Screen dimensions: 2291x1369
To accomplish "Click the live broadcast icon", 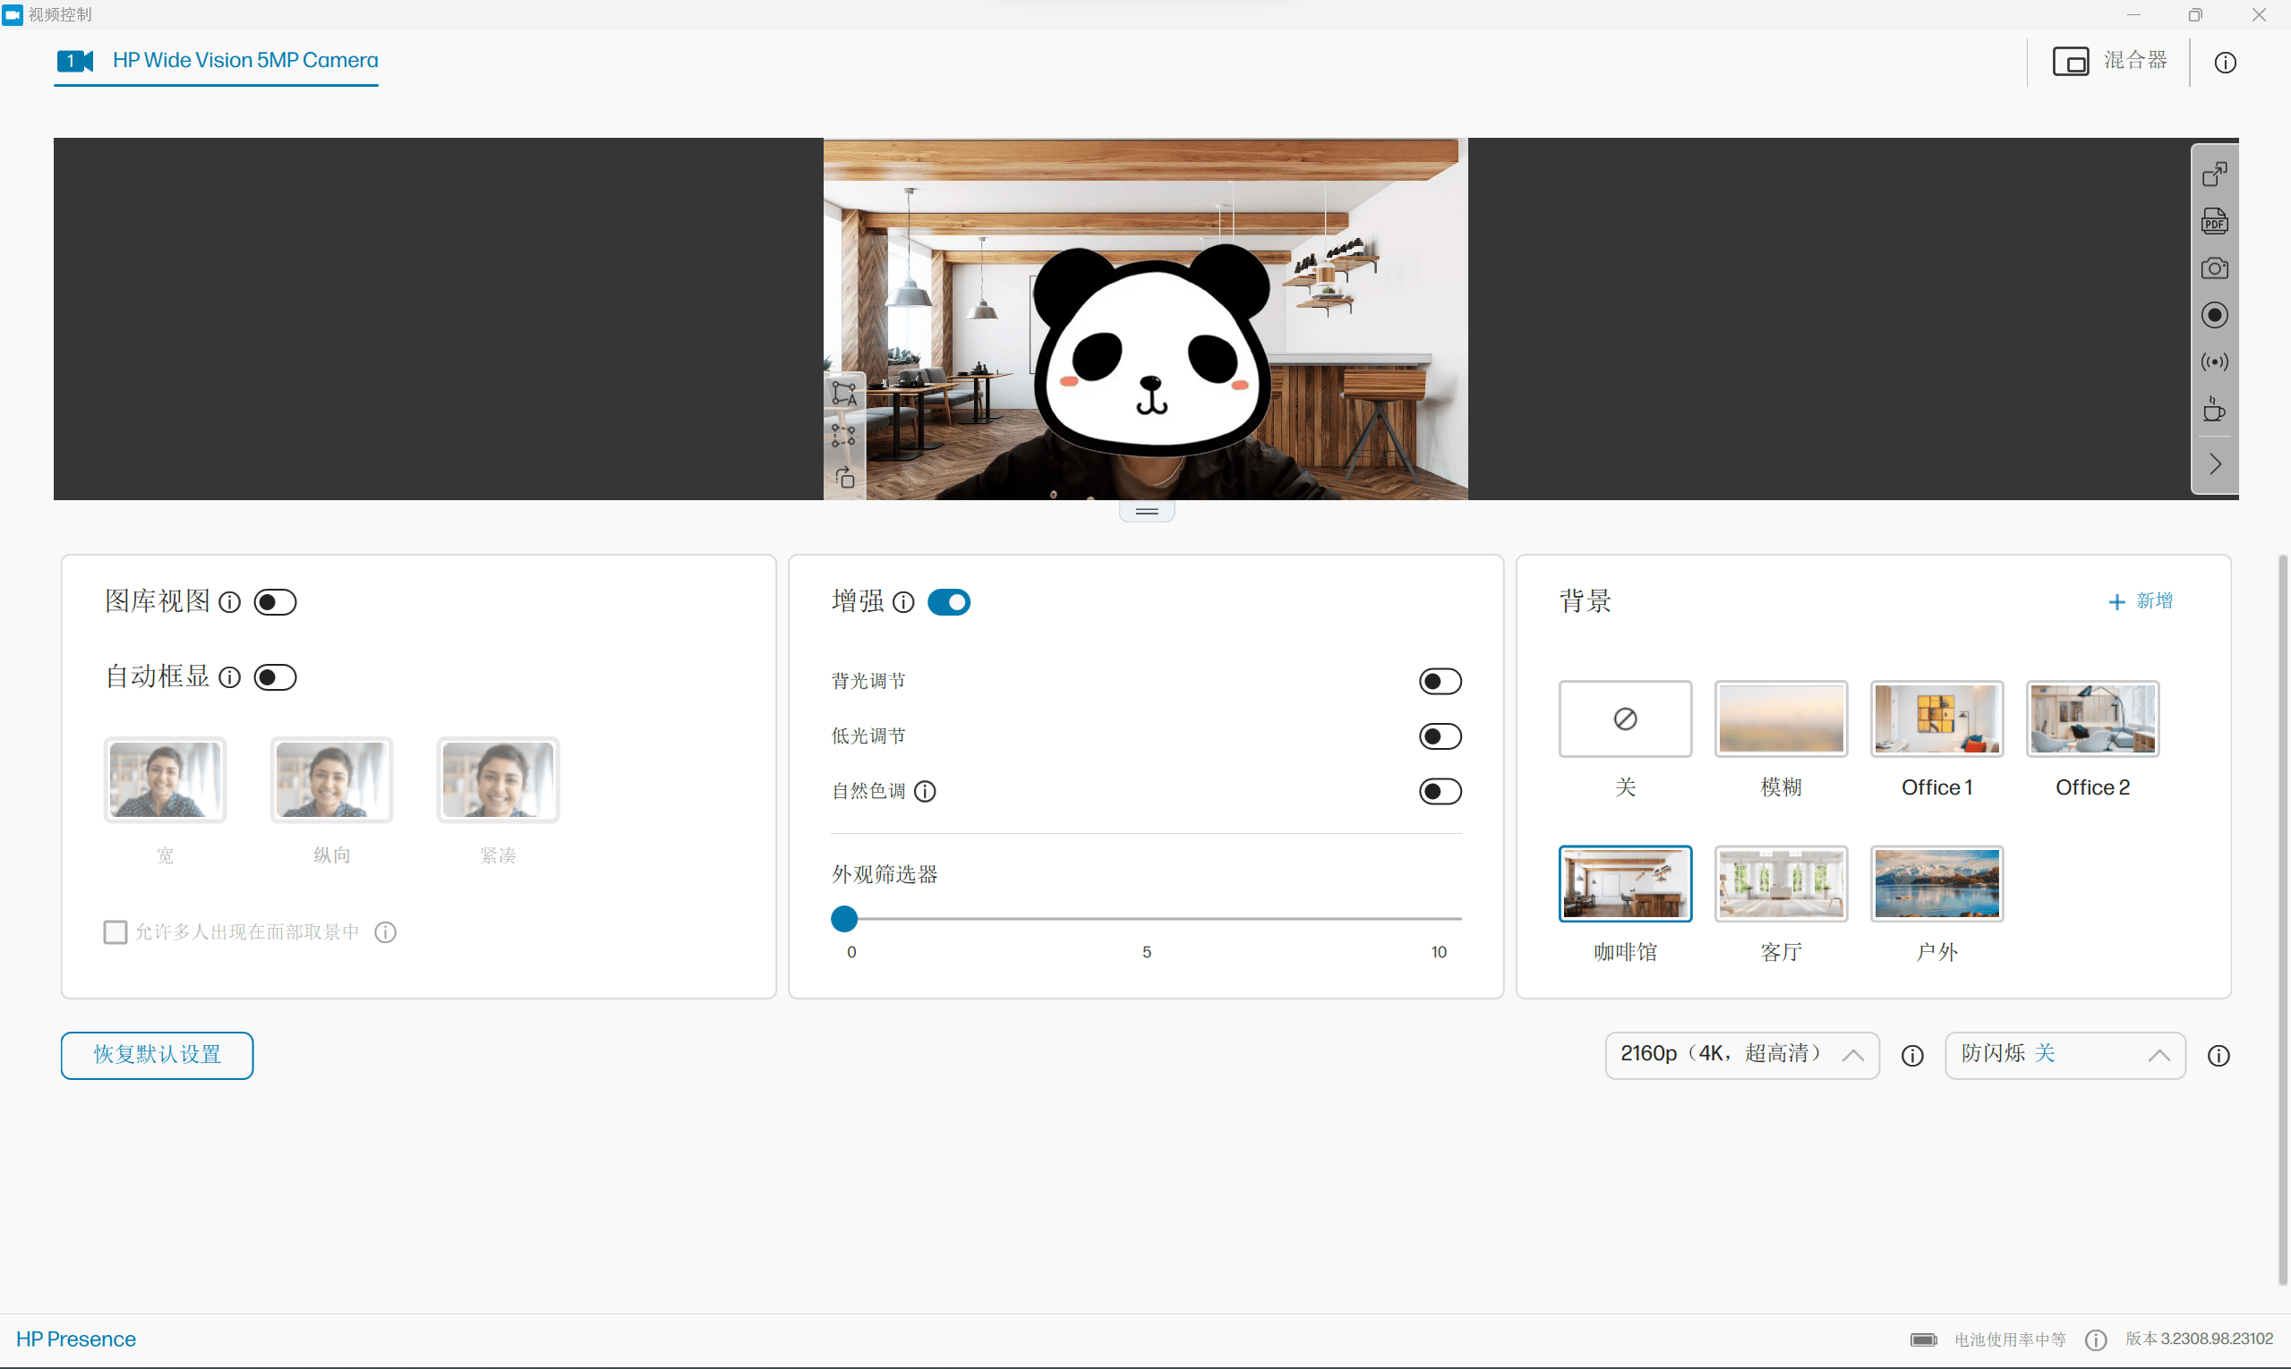I will pos(2214,361).
